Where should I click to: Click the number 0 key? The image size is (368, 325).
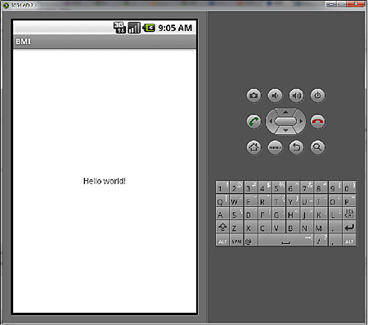click(x=349, y=187)
